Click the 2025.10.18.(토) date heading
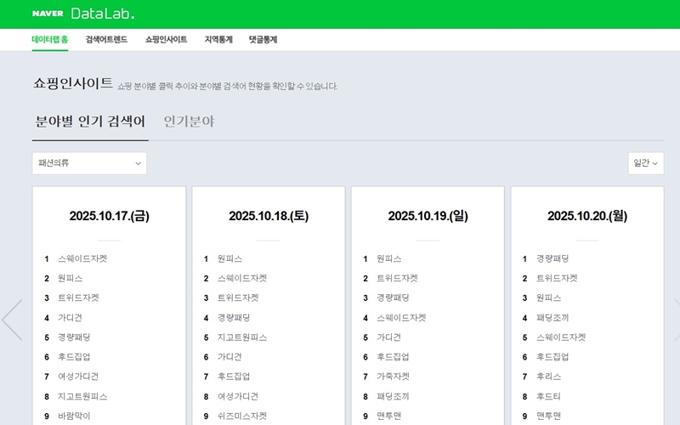 tap(269, 216)
